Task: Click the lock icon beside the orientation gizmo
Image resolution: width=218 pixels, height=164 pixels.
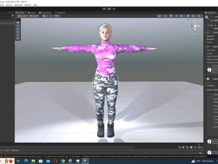Action: [x=200, y=21]
